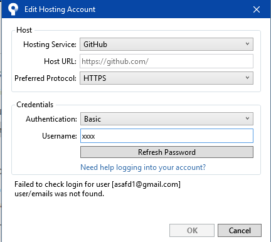Click the 'Preferred Protocol:' label
This screenshot has width=271, height=242.
coord(45,78)
